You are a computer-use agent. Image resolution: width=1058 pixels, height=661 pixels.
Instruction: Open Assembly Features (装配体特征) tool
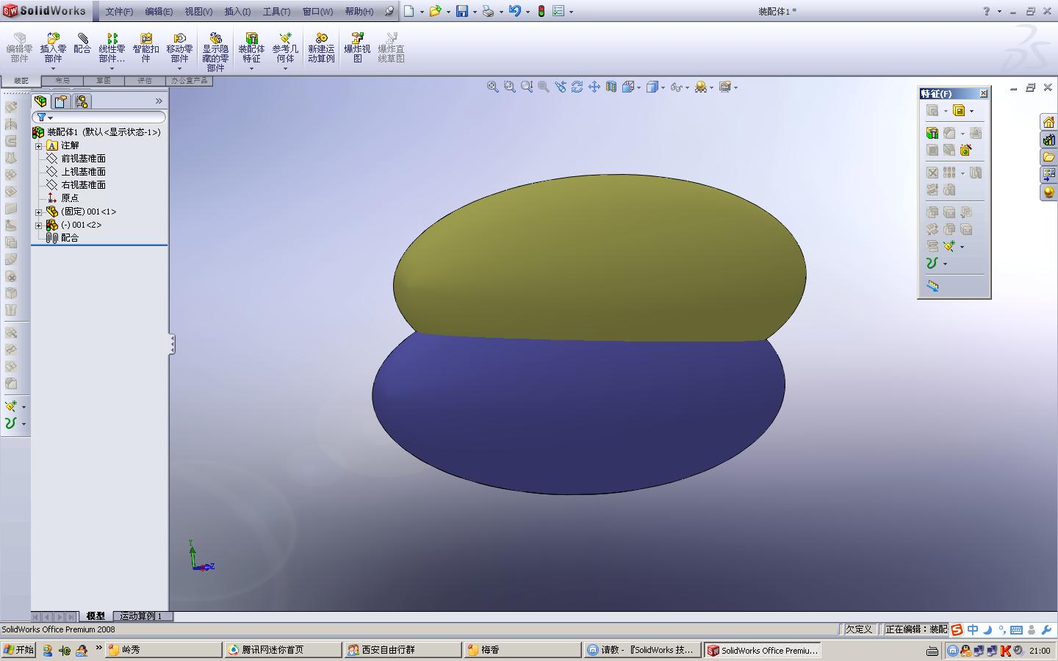pyautogui.click(x=251, y=48)
